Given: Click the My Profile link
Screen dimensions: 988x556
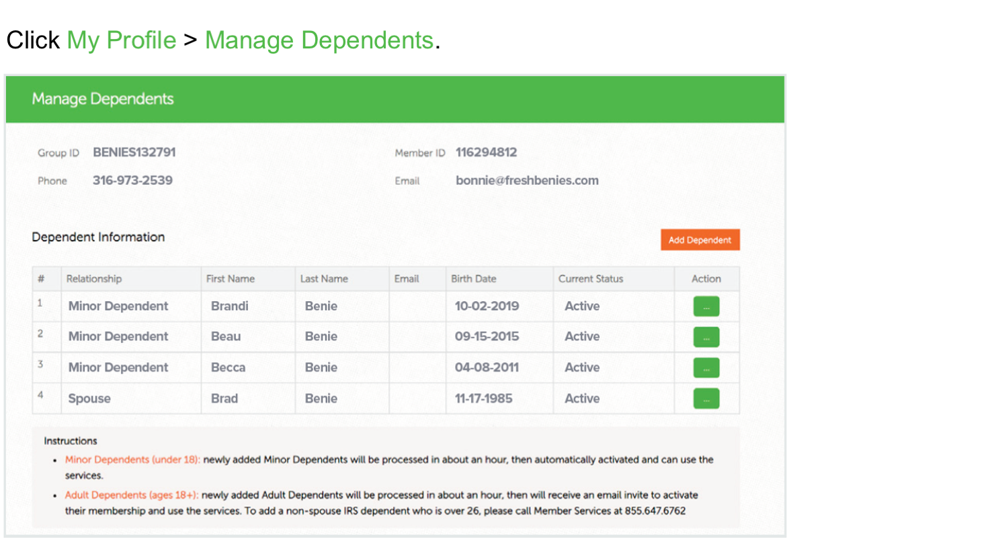Looking at the screenshot, I should [x=121, y=40].
